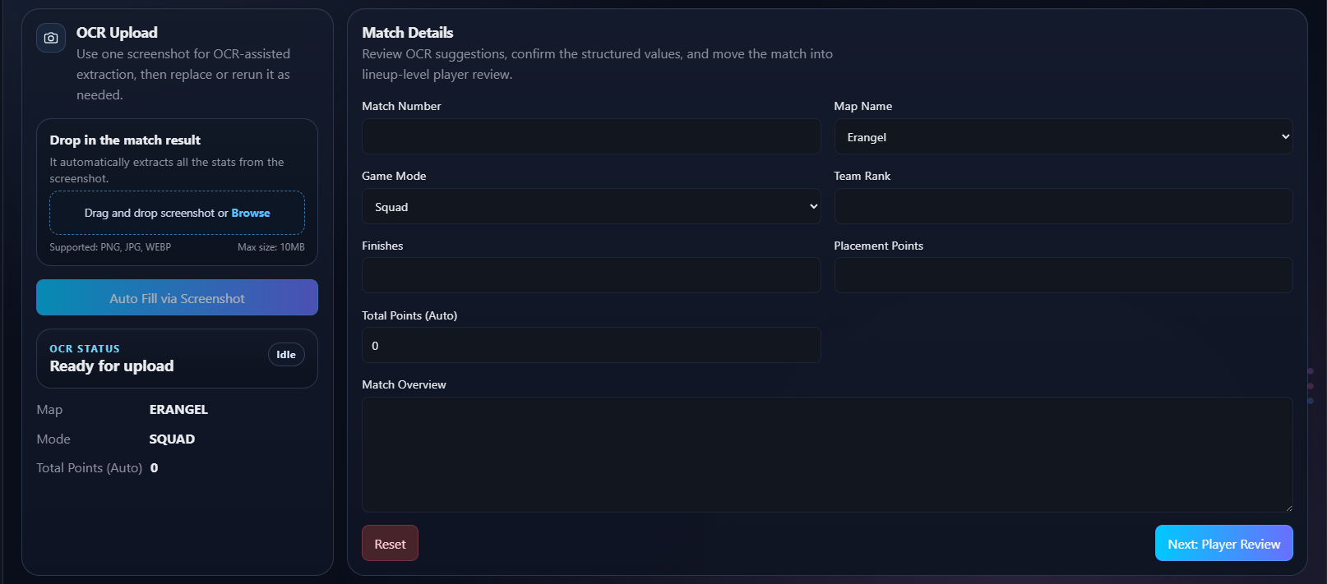Click into the Match Overview text area
Image resolution: width=1327 pixels, height=584 pixels.
pos(827,454)
